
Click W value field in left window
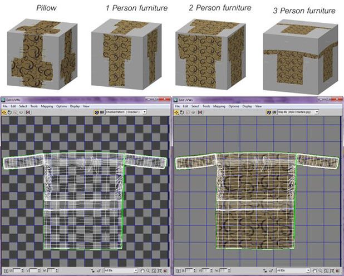click(51, 270)
